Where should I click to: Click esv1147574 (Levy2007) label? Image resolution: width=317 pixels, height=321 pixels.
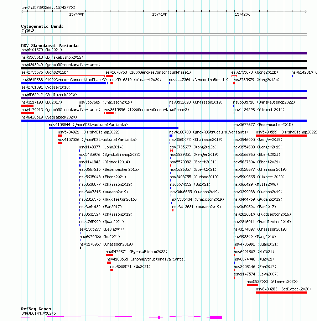click(x=256, y=274)
